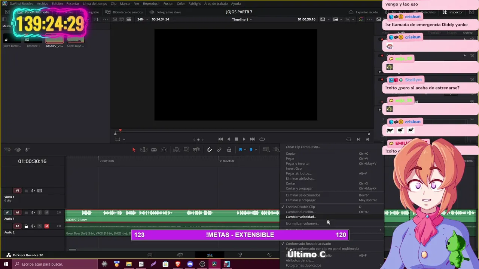
Task: Go to next edit point in viewer
Action: tap(358, 139)
